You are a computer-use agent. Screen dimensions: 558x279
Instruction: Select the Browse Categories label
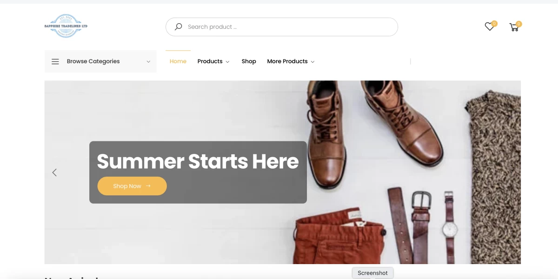[93, 61]
